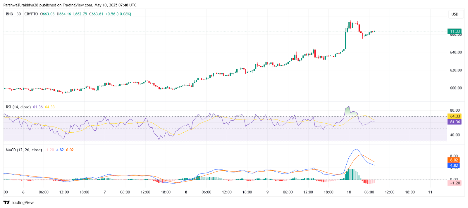
Task: Click the 600.00 price scale label
Action: tap(456, 88)
